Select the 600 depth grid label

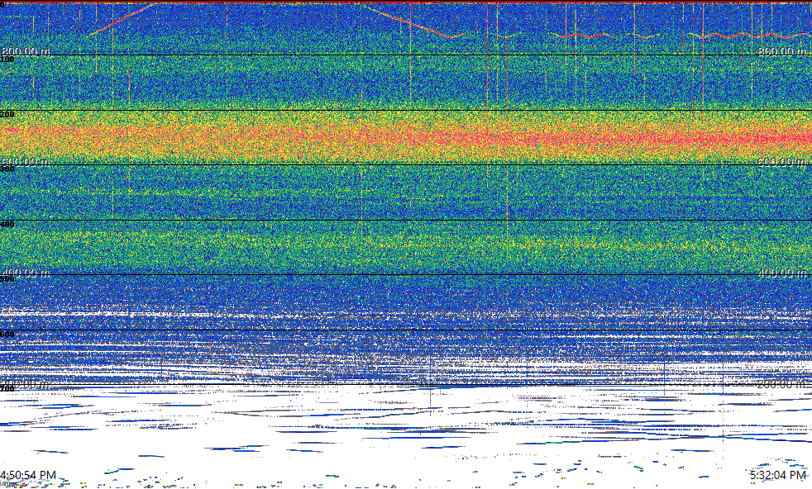point(7,335)
